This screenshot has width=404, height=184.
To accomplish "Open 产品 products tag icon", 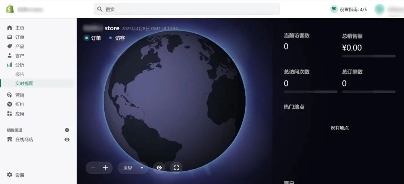I will point(10,46).
